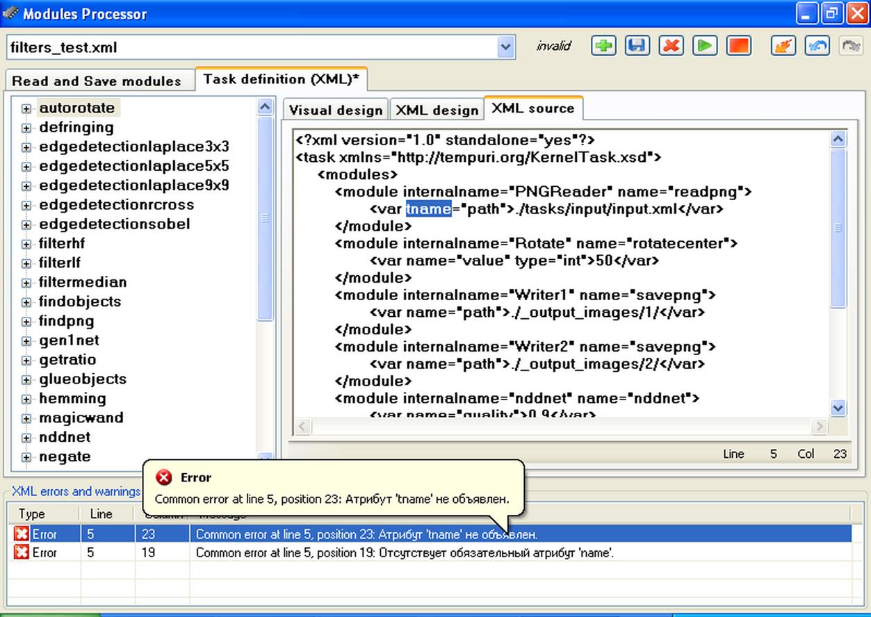Image resolution: width=871 pixels, height=617 pixels.
Task: Click inside the filters_test.xml filename field
Action: pyautogui.click(x=252, y=47)
